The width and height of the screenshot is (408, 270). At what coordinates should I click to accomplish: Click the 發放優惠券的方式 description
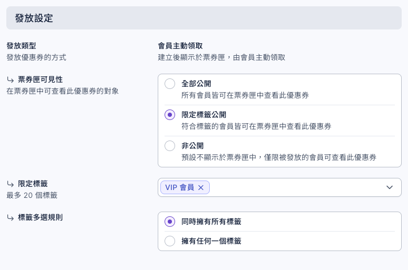coord(36,57)
